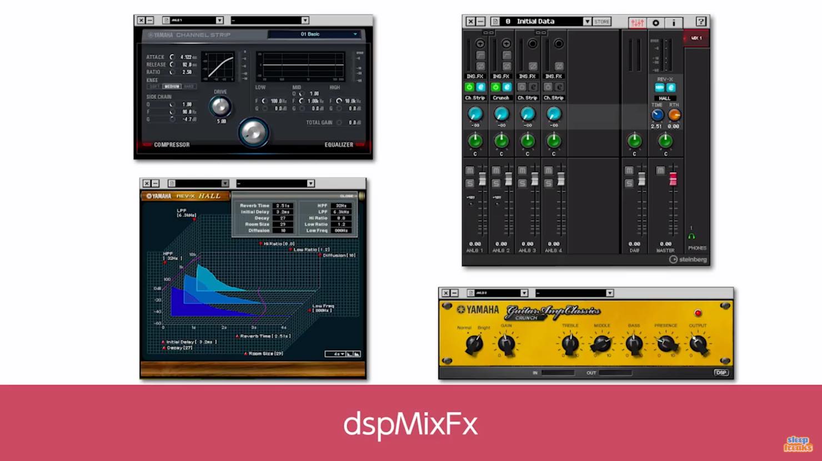Click CLOSE on REV-X parameter panel
Viewport: 822px width, 461px height.
point(347,196)
